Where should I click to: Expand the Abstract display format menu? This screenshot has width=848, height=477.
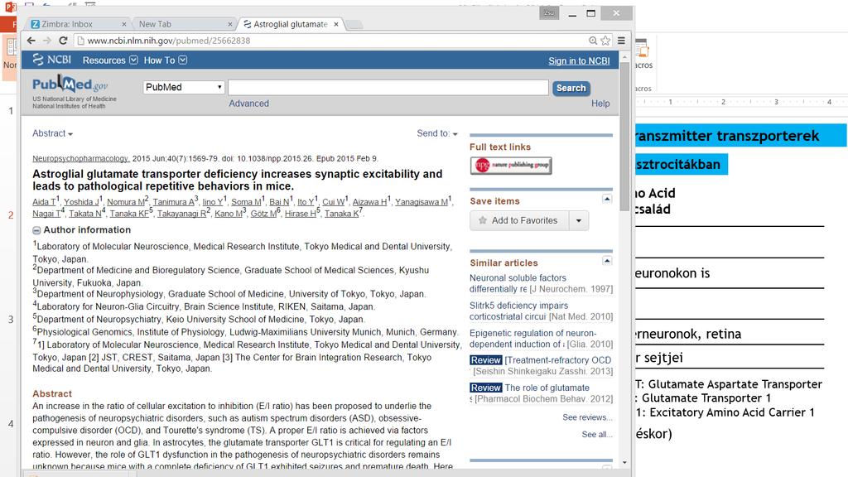(x=52, y=133)
